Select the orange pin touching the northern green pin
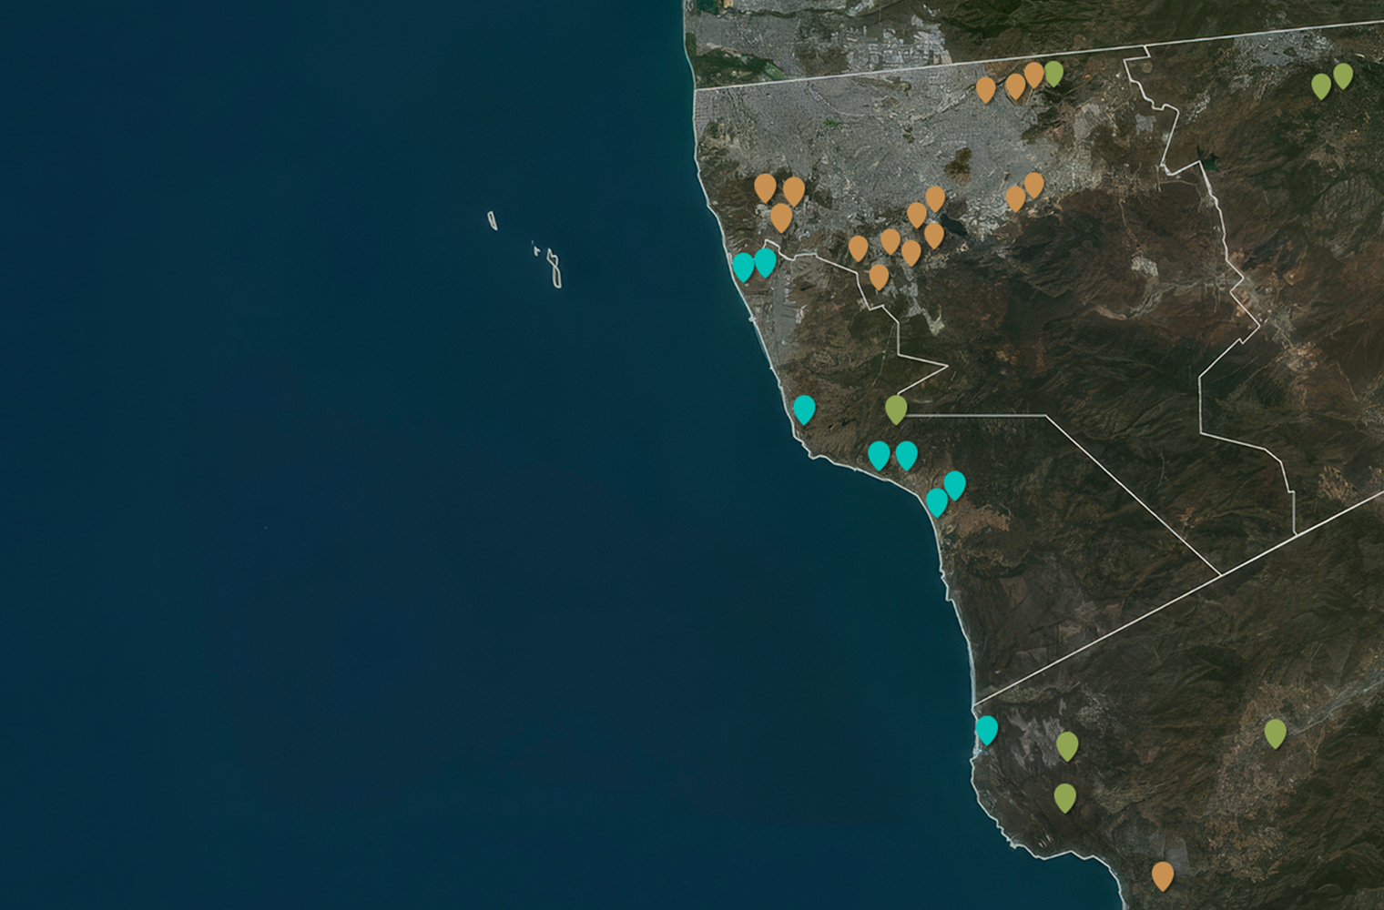 [1033, 75]
